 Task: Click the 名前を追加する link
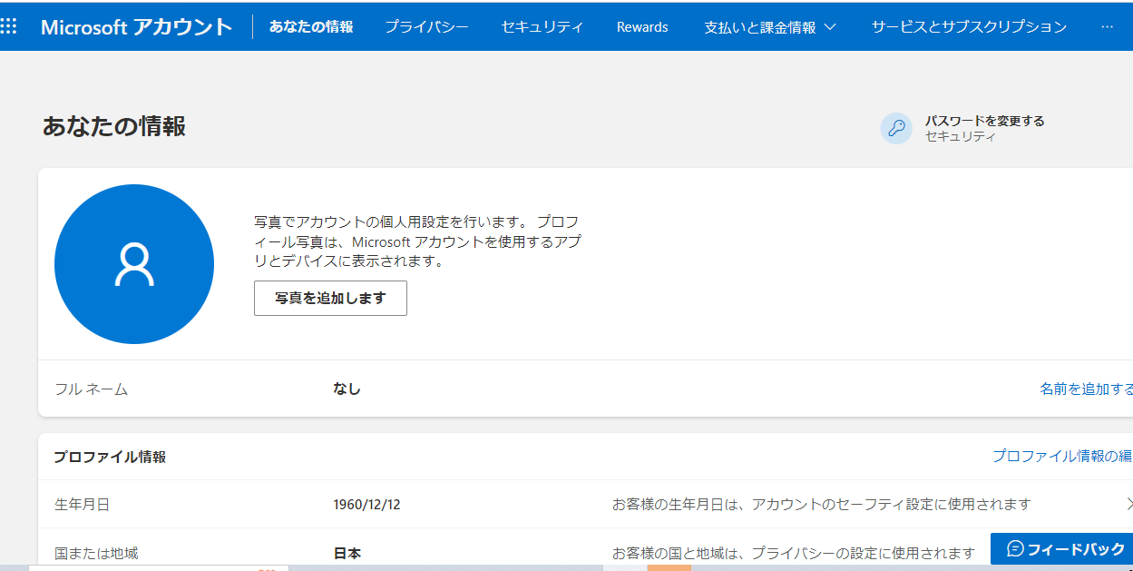point(1086,389)
